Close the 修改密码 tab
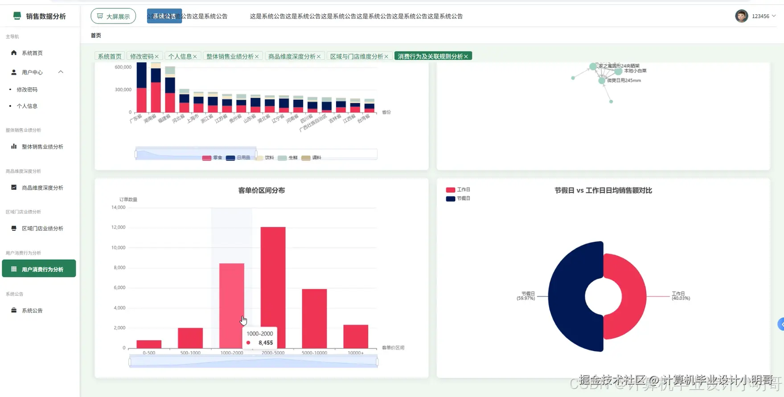Viewport: 784px width, 397px height. (156, 57)
